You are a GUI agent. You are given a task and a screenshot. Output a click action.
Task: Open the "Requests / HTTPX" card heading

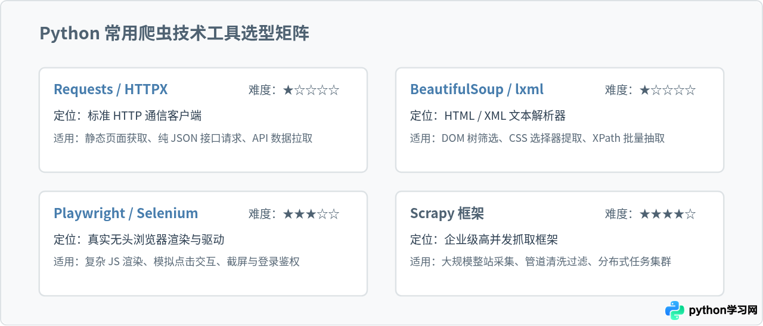click(111, 89)
